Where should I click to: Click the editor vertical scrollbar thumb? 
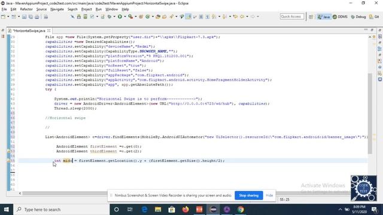(x=370, y=113)
